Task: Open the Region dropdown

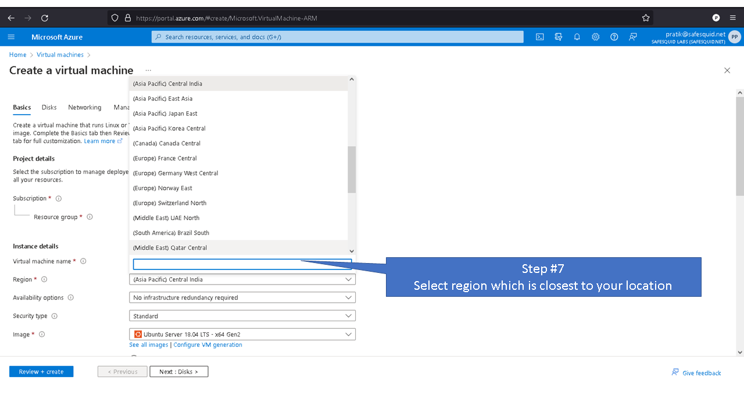Action: click(x=242, y=279)
